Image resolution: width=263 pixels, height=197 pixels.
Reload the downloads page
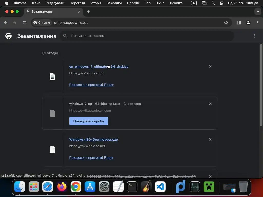point(24,23)
